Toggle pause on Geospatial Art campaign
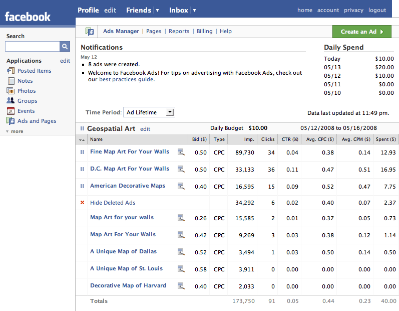The image size is (399, 311). tap(82, 128)
